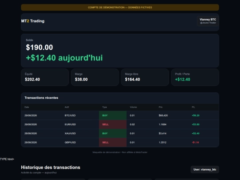The height and width of the screenshot is (180, 240).
Task: Click the Transactions récentes heading
Action: click(x=41, y=98)
